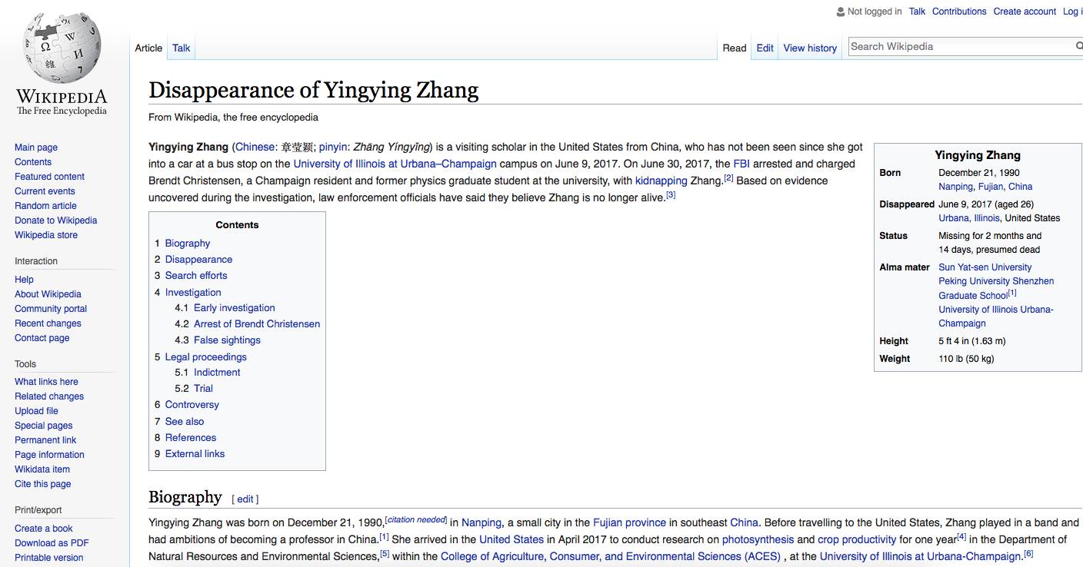This screenshot has width=1083, height=567.
Task: Open Sun Yat-sen University in infobox
Action: [x=985, y=267]
